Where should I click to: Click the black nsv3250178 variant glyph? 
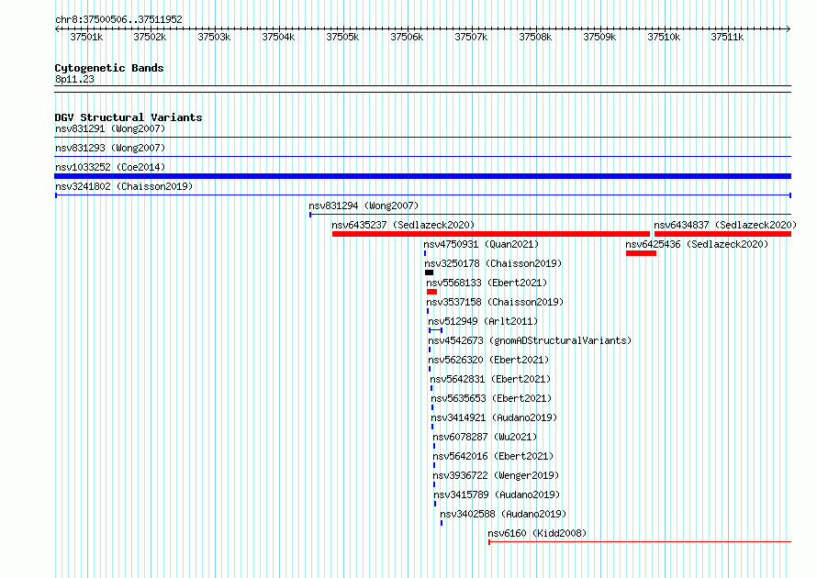(x=429, y=272)
